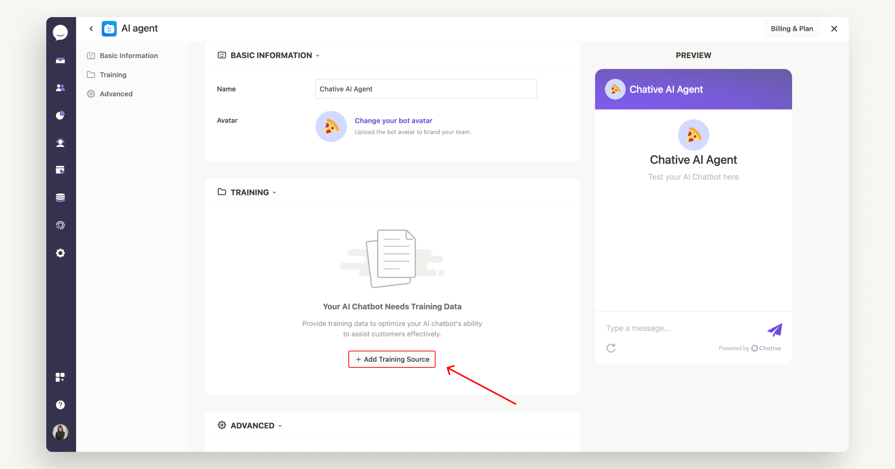
Task: Click the back arrow next to AI agent
Action: coord(91,29)
